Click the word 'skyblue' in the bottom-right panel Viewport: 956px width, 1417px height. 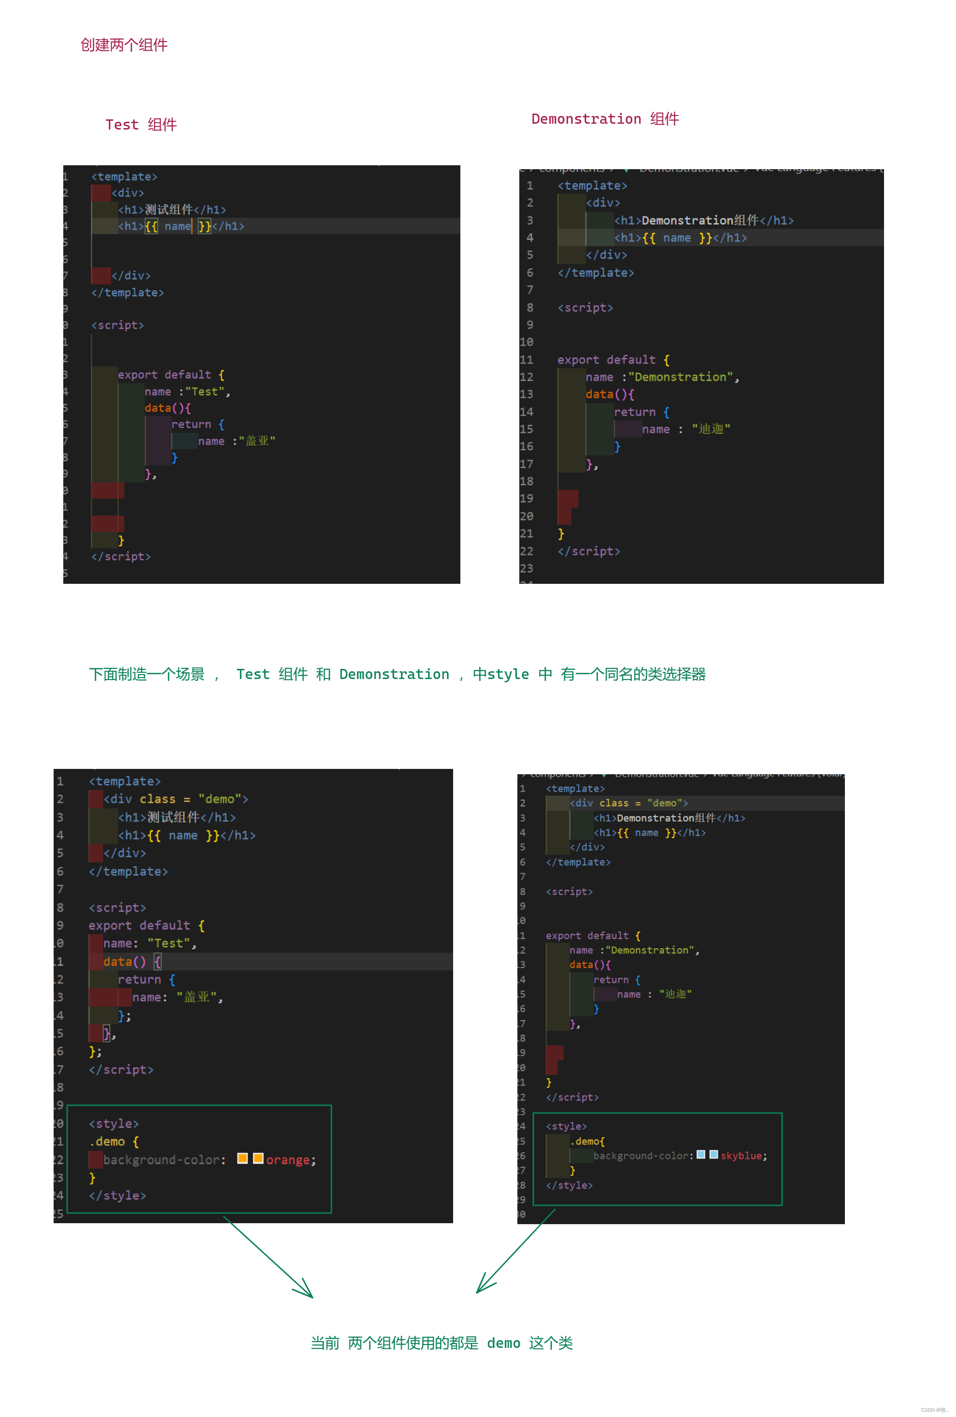coord(741,1156)
